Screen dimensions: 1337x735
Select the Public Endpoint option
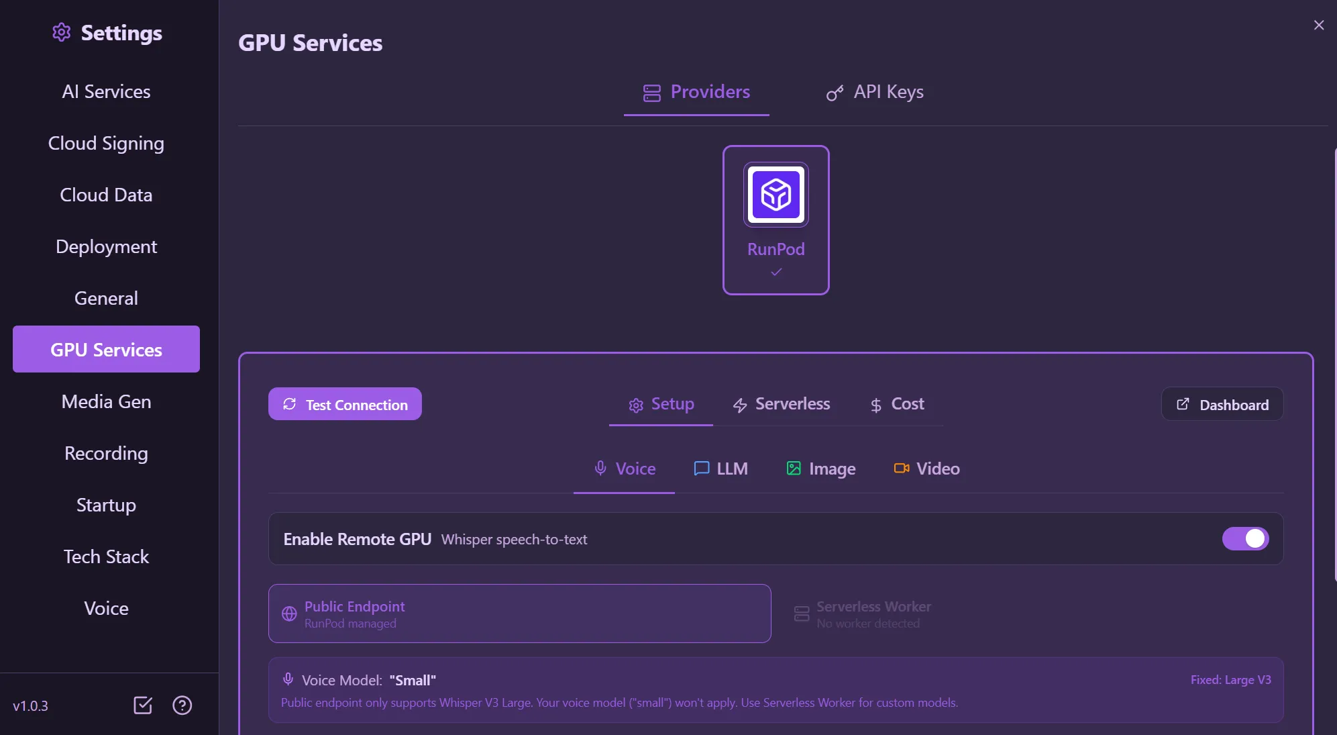(519, 614)
